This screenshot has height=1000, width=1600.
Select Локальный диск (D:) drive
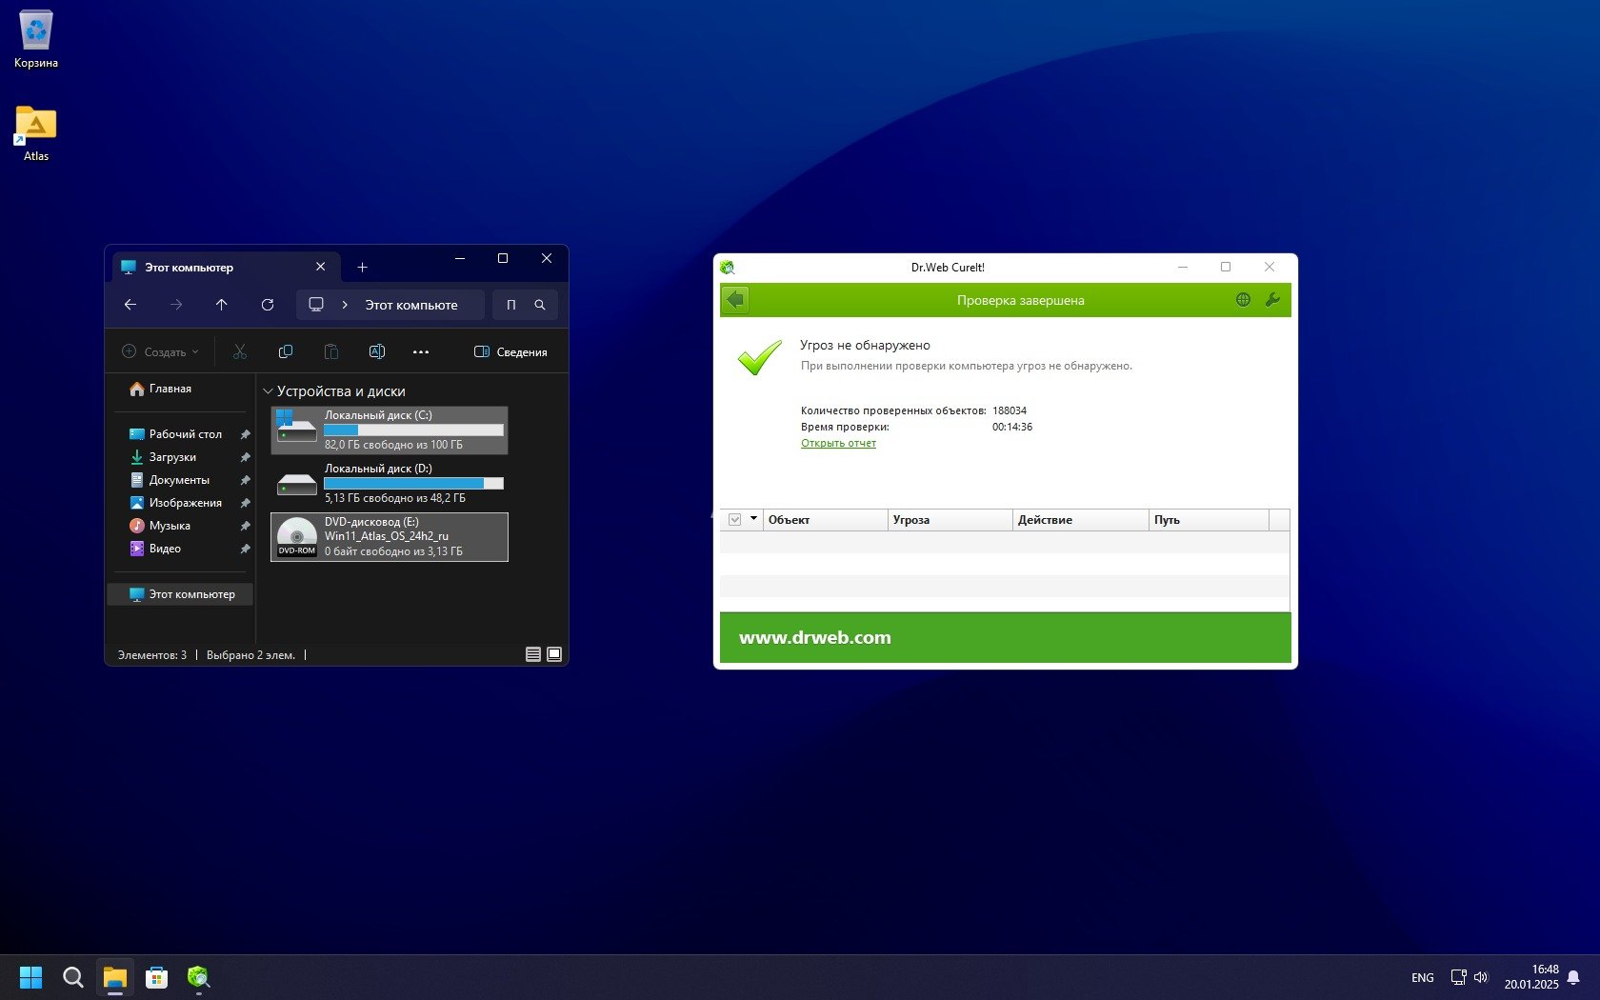(390, 483)
